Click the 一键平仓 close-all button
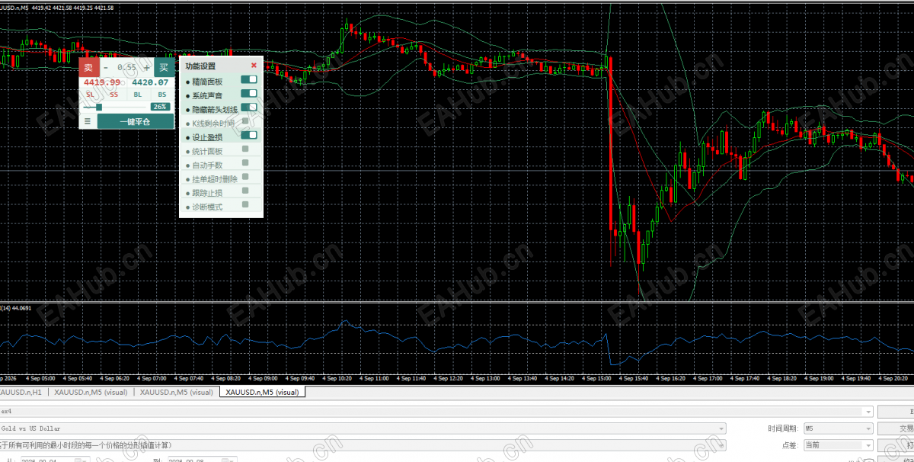 136,121
